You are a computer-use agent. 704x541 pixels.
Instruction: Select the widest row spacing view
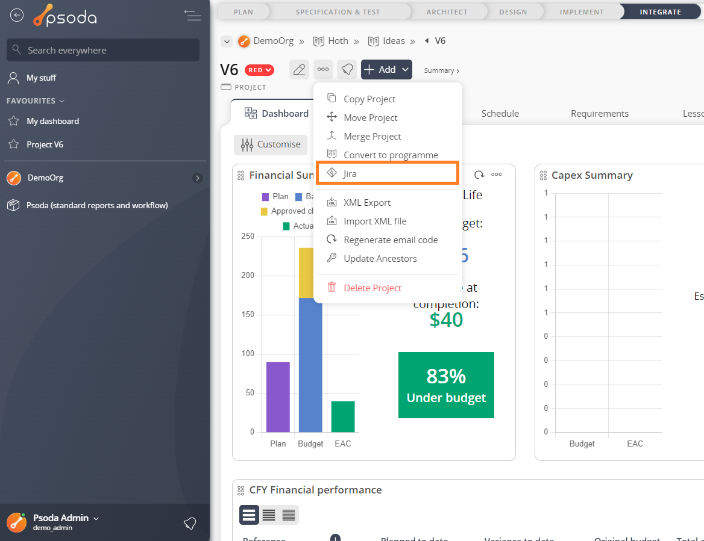point(249,515)
